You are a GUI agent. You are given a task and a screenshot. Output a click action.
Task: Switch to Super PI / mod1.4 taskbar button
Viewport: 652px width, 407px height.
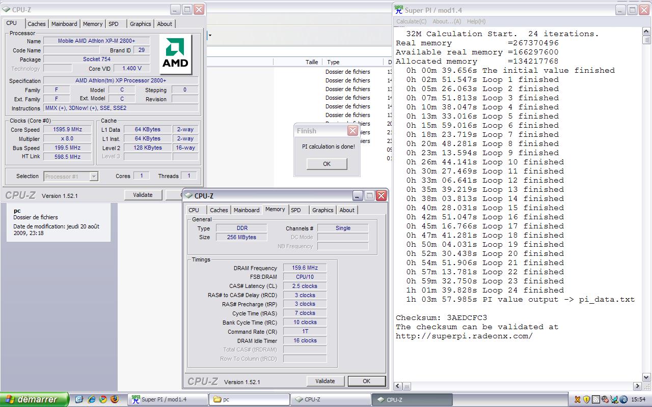point(168,399)
